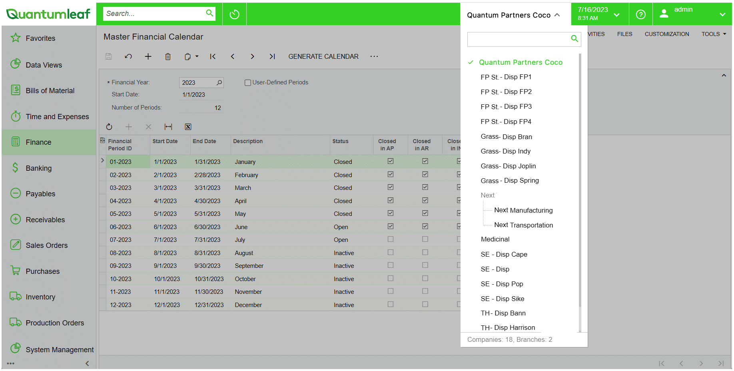Open the recent history clock icon
The image size is (734, 371).
[234, 14]
